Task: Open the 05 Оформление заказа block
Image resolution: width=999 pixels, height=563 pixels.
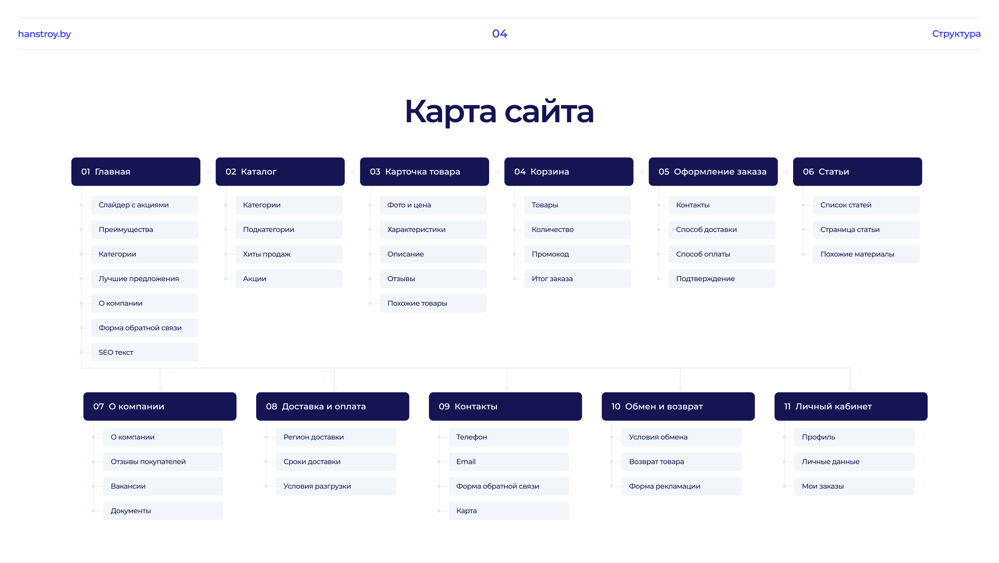Action: [713, 171]
